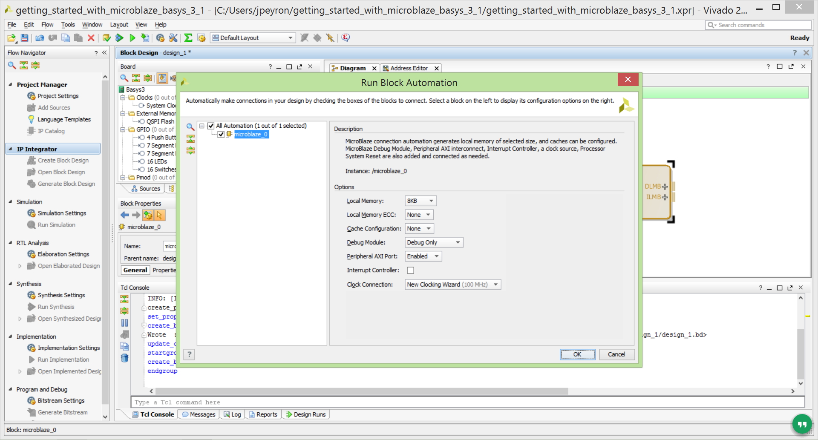Open the Tools menu
Viewport: 818px width, 440px height.
point(68,25)
